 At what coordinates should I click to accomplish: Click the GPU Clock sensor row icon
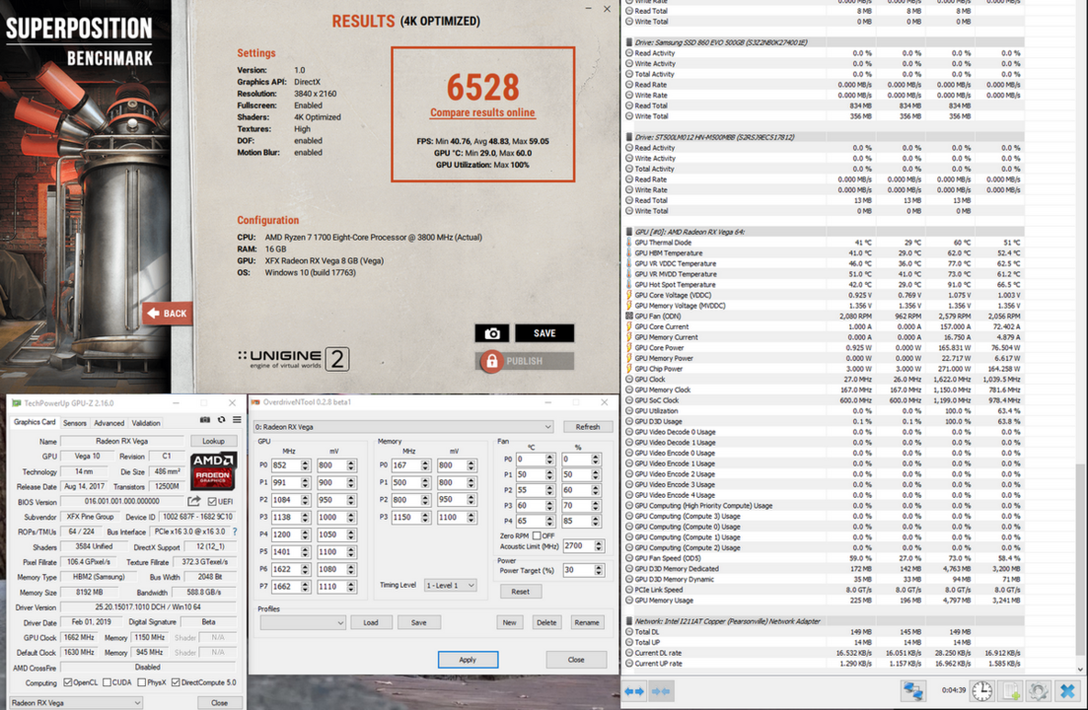629,380
